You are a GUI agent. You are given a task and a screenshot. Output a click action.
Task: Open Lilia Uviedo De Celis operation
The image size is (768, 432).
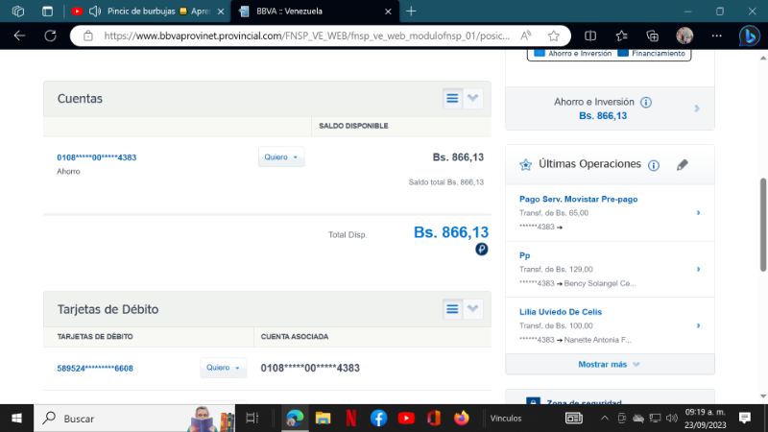pos(561,312)
